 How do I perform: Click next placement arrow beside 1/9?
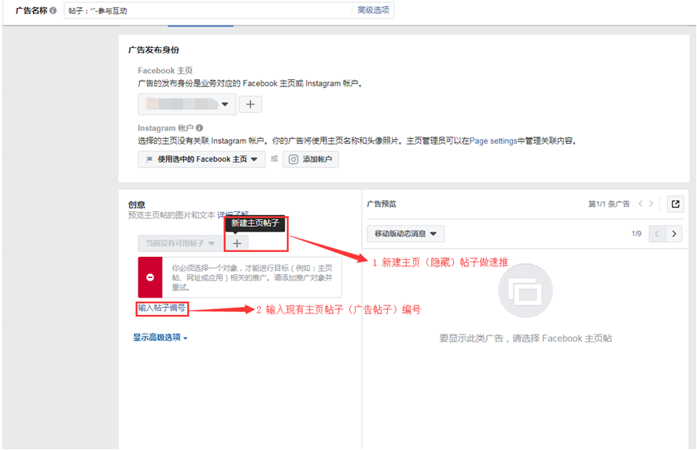pyautogui.click(x=674, y=234)
